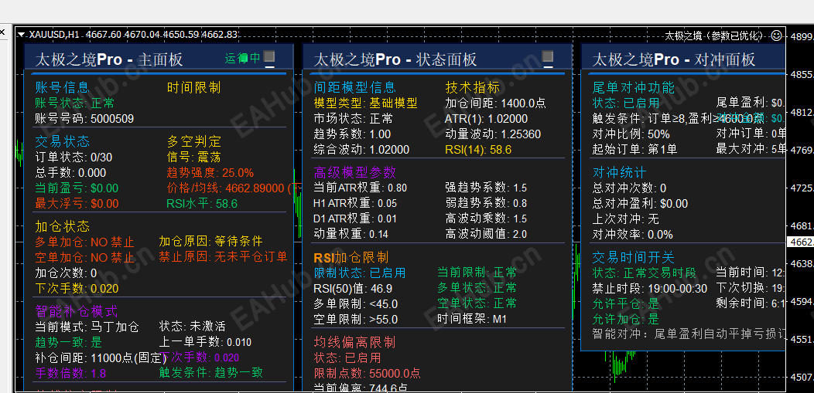Click the 禁止原因: 无未平仓订单 line

click(x=223, y=256)
